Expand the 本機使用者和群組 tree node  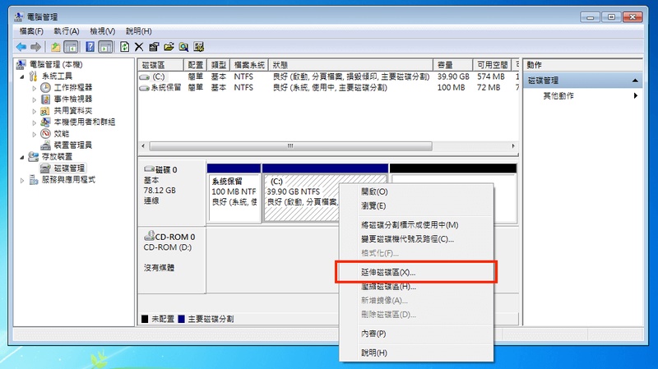coord(35,122)
